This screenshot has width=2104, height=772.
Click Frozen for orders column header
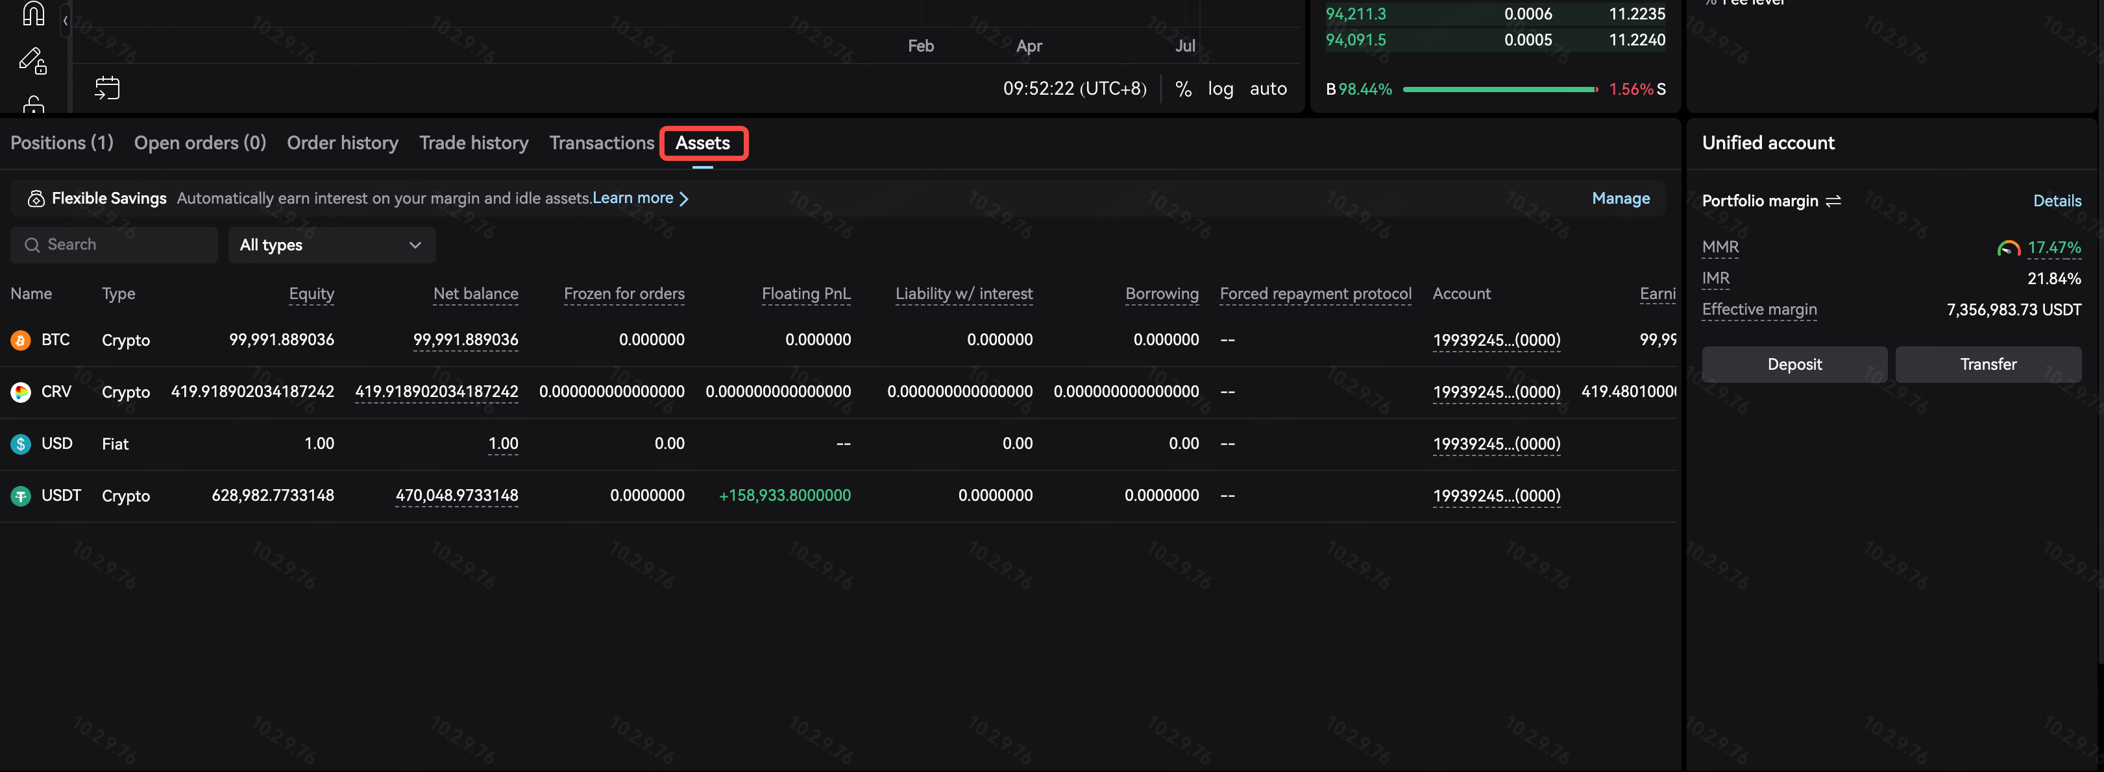(624, 294)
